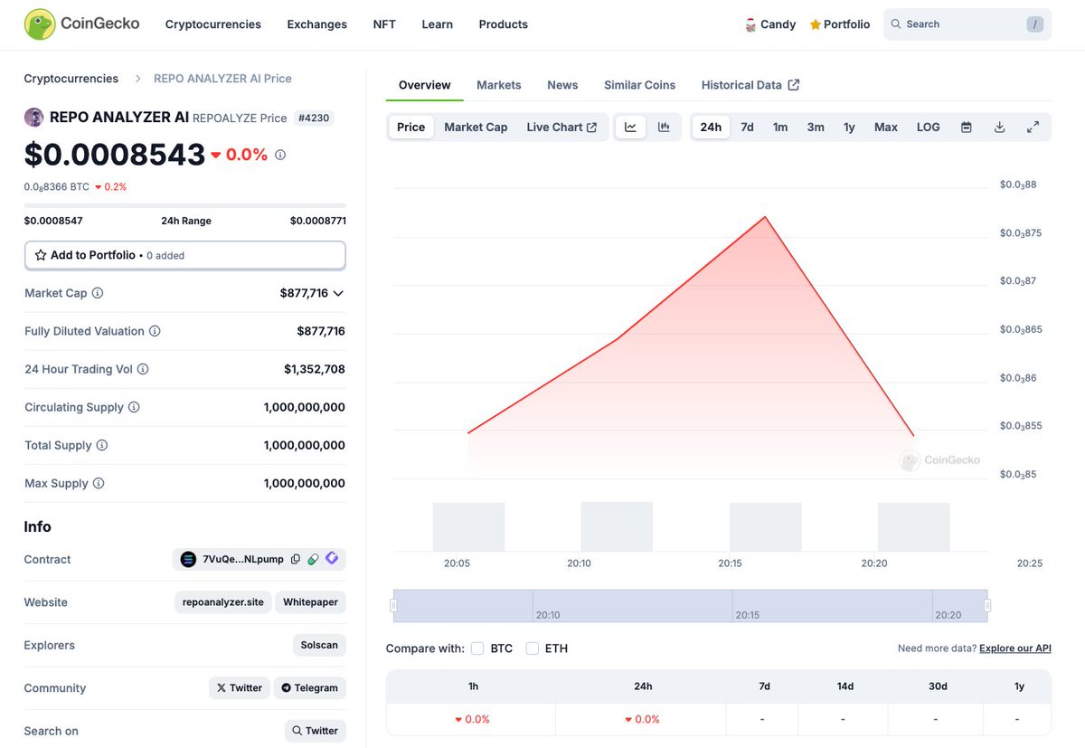The image size is (1085, 748).
Task: Open the NFT nav menu
Action: point(384,24)
